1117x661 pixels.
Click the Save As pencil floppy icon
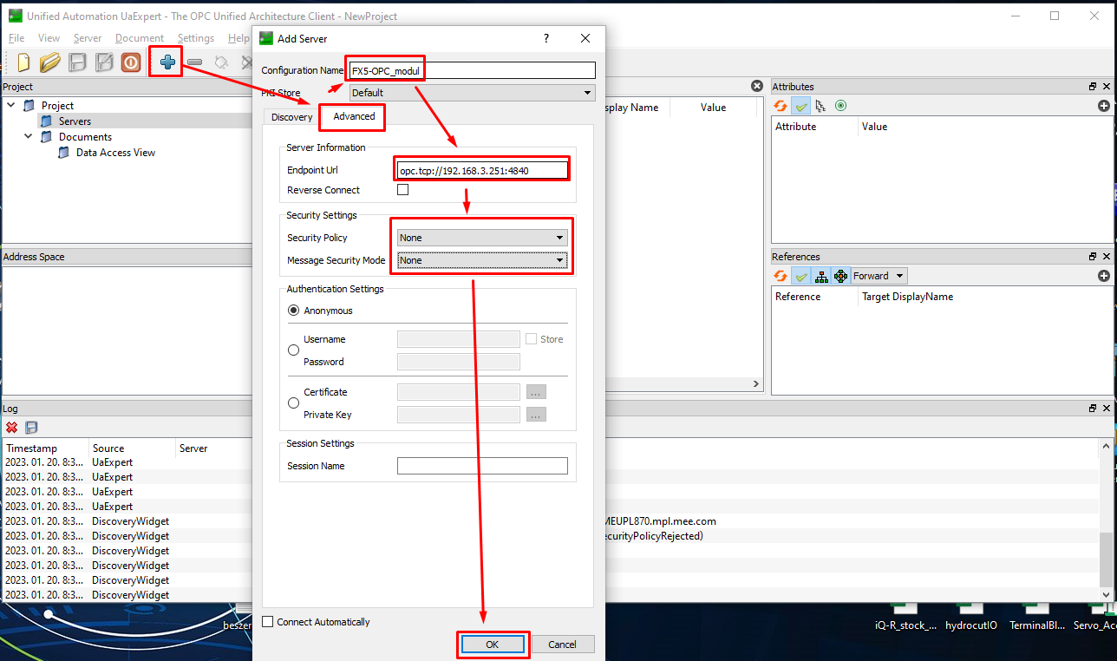pos(104,62)
